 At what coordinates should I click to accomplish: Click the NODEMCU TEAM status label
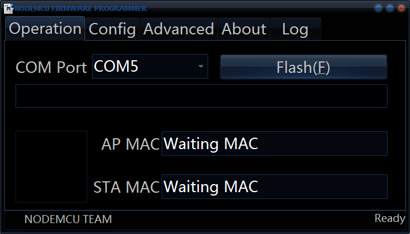tap(68, 219)
